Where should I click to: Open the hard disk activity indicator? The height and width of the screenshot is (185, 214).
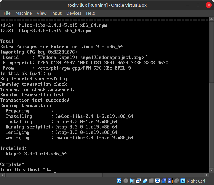(119, 181)
